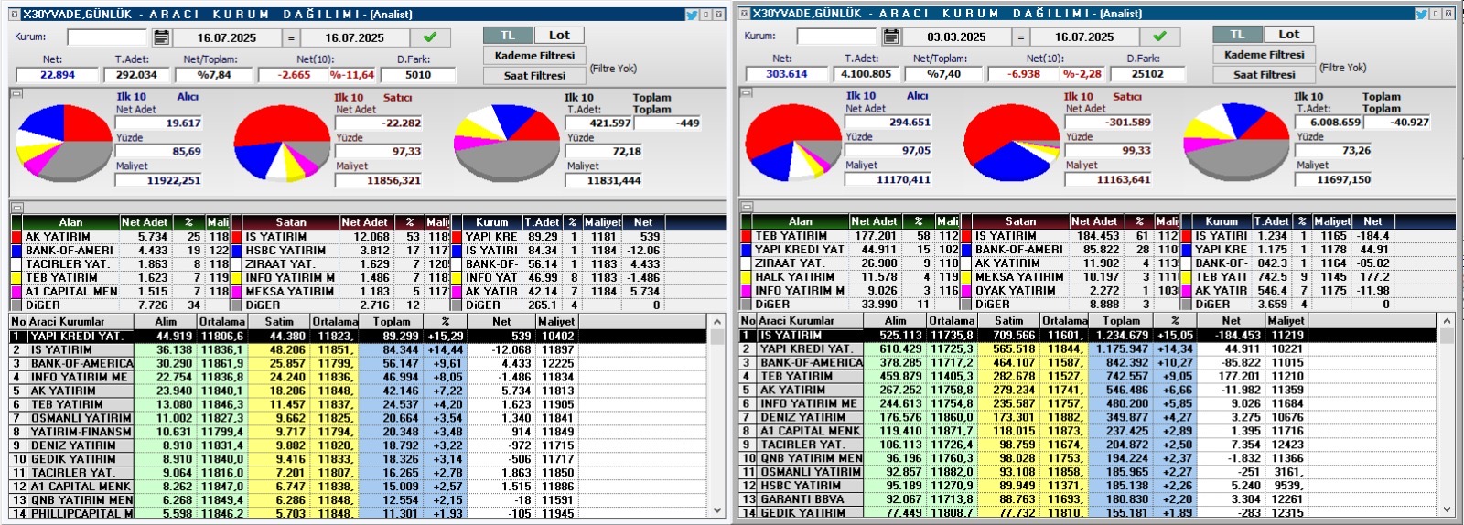Viewport: 1464px width, 525px height.
Task: Confirm dates with green checkmark in left window
Action: click(x=429, y=37)
